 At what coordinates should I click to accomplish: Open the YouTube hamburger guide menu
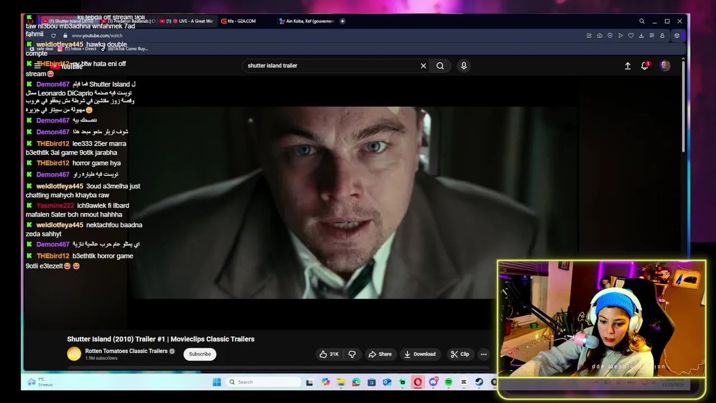click(37, 65)
